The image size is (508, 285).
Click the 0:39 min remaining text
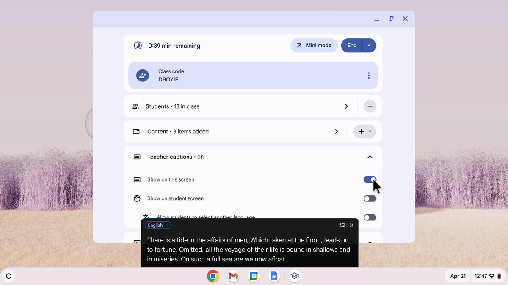point(174,46)
